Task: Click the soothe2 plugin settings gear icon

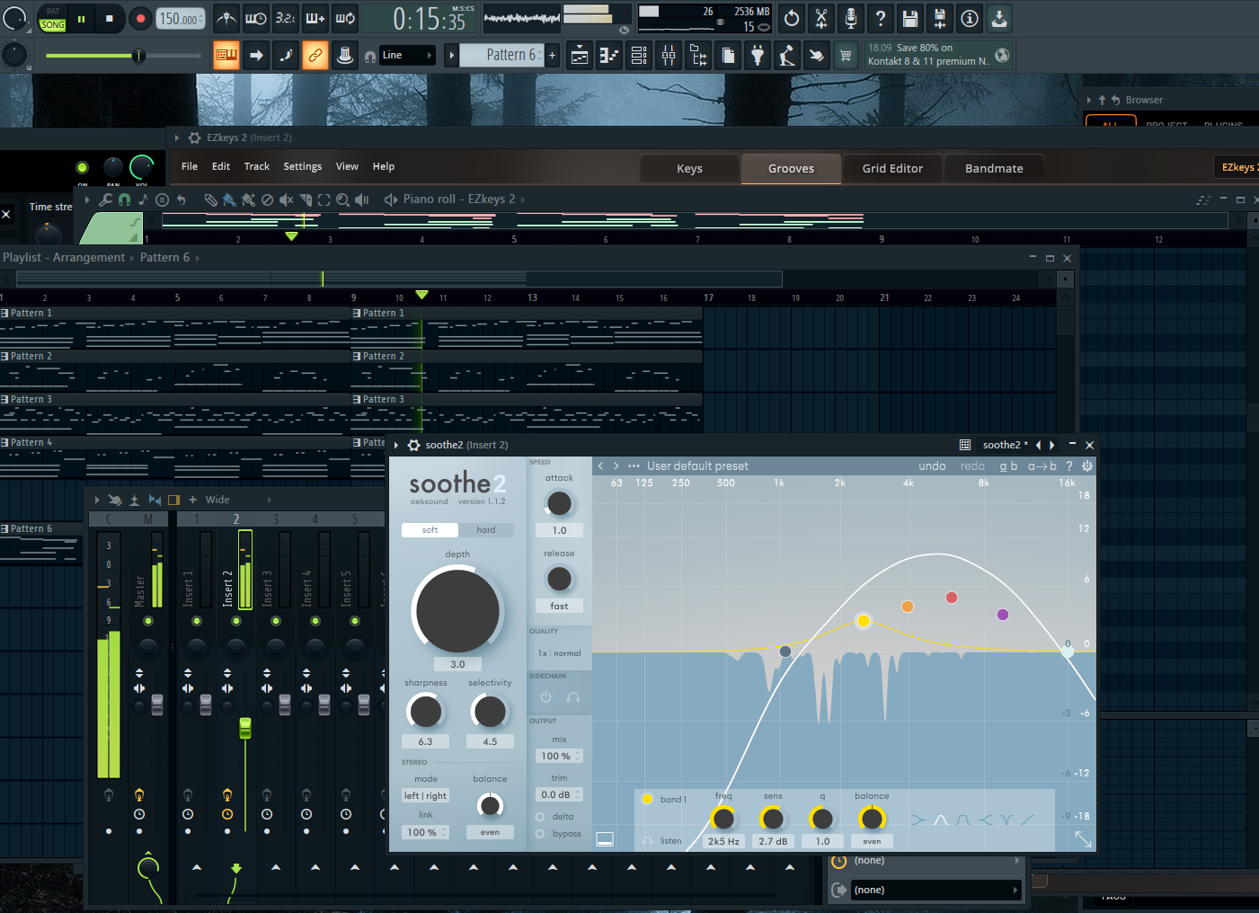Action: point(414,445)
